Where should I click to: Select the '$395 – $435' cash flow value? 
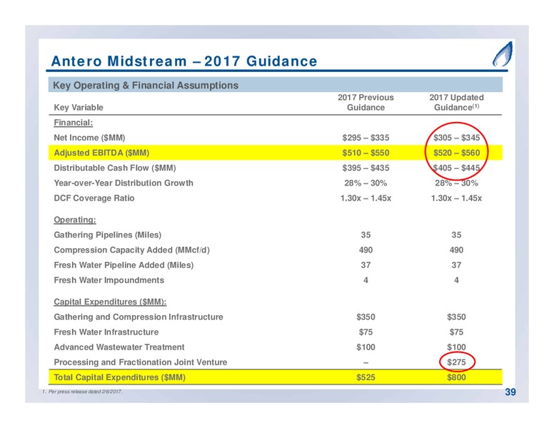pyautogui.click(x=366, y=168)
